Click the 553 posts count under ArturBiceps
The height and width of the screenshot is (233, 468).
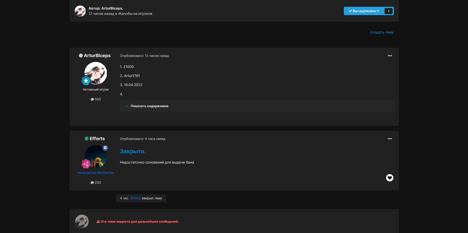pos(96,99)
